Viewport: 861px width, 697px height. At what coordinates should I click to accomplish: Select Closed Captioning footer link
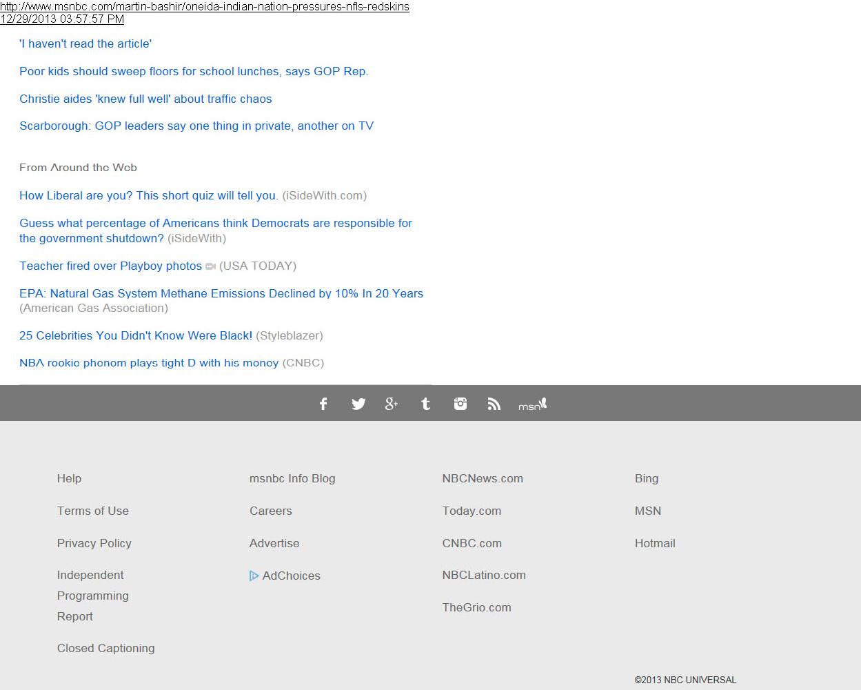(106, 648)
